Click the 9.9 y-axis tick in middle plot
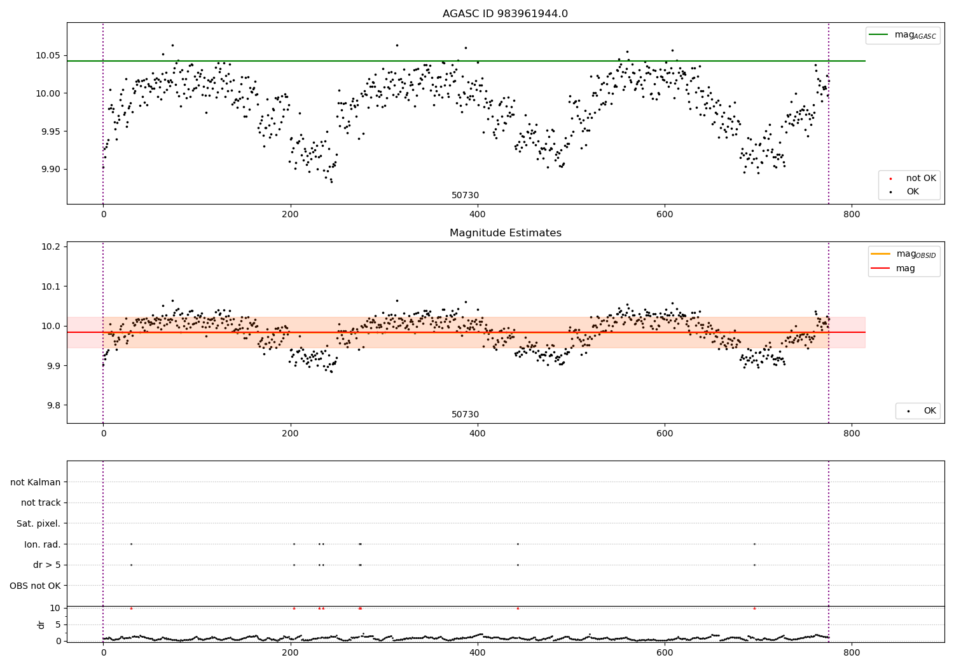Screen dimensions: 954x667 tap(53, 366)
